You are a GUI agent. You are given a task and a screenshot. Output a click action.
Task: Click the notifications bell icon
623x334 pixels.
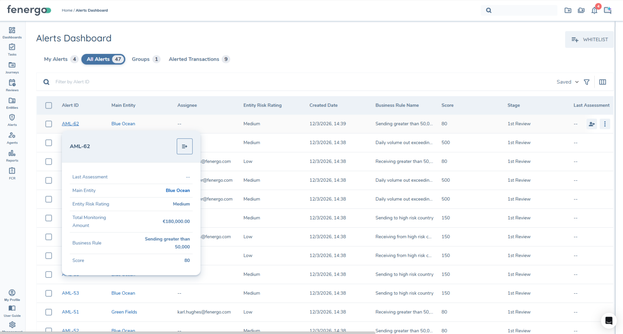[594, 10]
